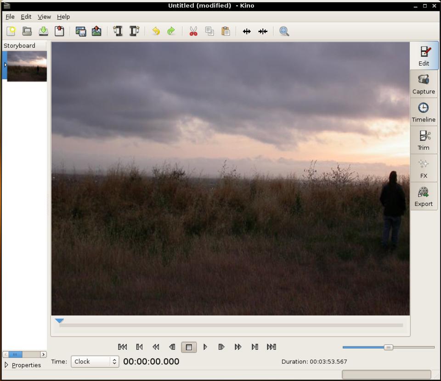Click the Cut scissors icon in toolbar
Screen dimensions: 441x381
click(193, 31)
